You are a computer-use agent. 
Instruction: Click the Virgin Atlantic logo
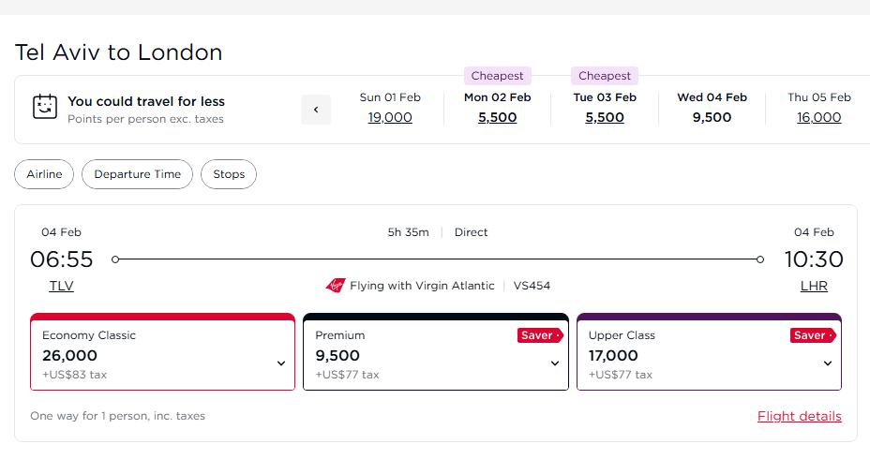336,286
